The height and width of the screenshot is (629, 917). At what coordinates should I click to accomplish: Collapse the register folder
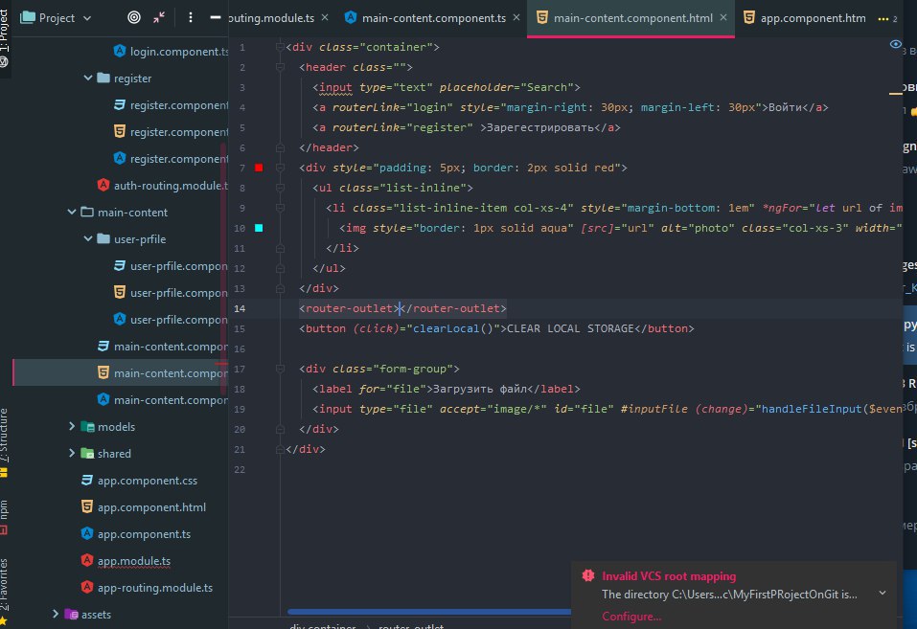coord(88,79)
